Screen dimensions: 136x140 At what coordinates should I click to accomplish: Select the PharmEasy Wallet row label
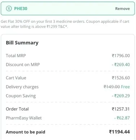pos(24,118)
